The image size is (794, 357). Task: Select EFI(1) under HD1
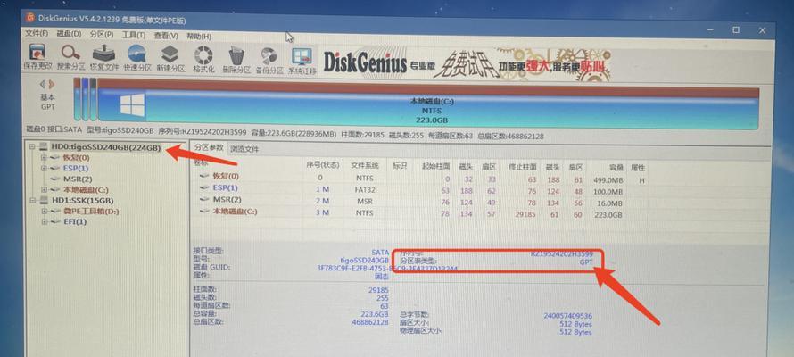click(75, 222)
